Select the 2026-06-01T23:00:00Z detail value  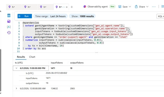[x=56, y=73]
